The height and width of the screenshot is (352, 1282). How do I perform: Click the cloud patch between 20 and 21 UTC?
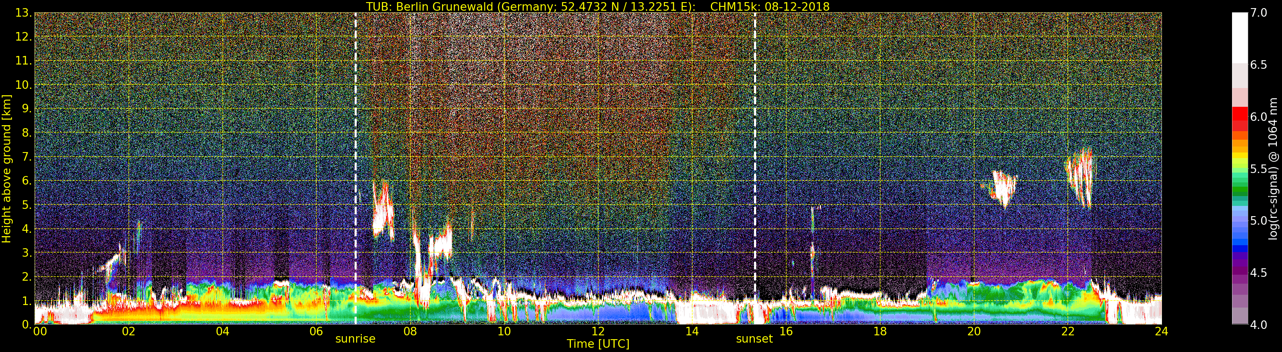click(x=1002, y=187)
